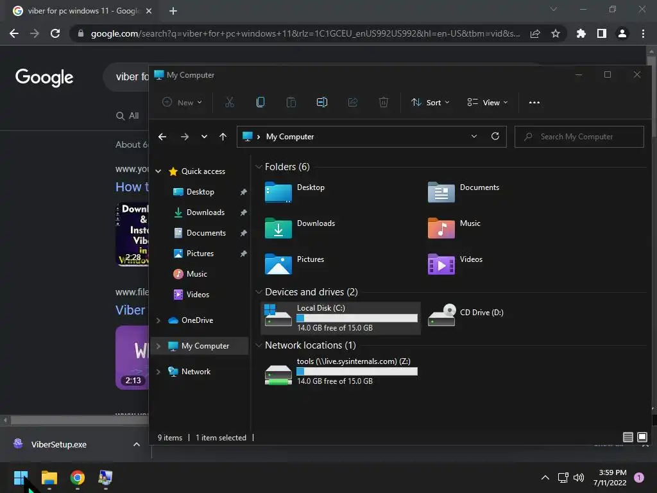Expand My Computer tree node
This screenshot has height=493, width=657.
click(158, 346)
